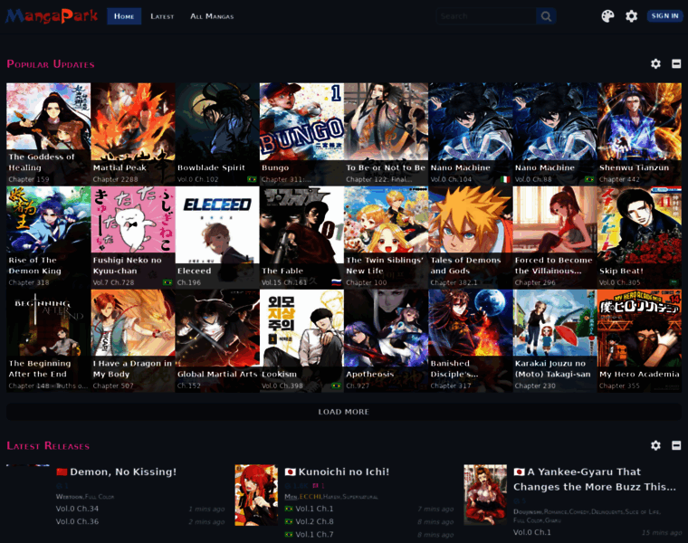This screenshot has height=543, width=688.
Task: Click Brazil flag on Lookism card
Action: (x=336, y=386)
